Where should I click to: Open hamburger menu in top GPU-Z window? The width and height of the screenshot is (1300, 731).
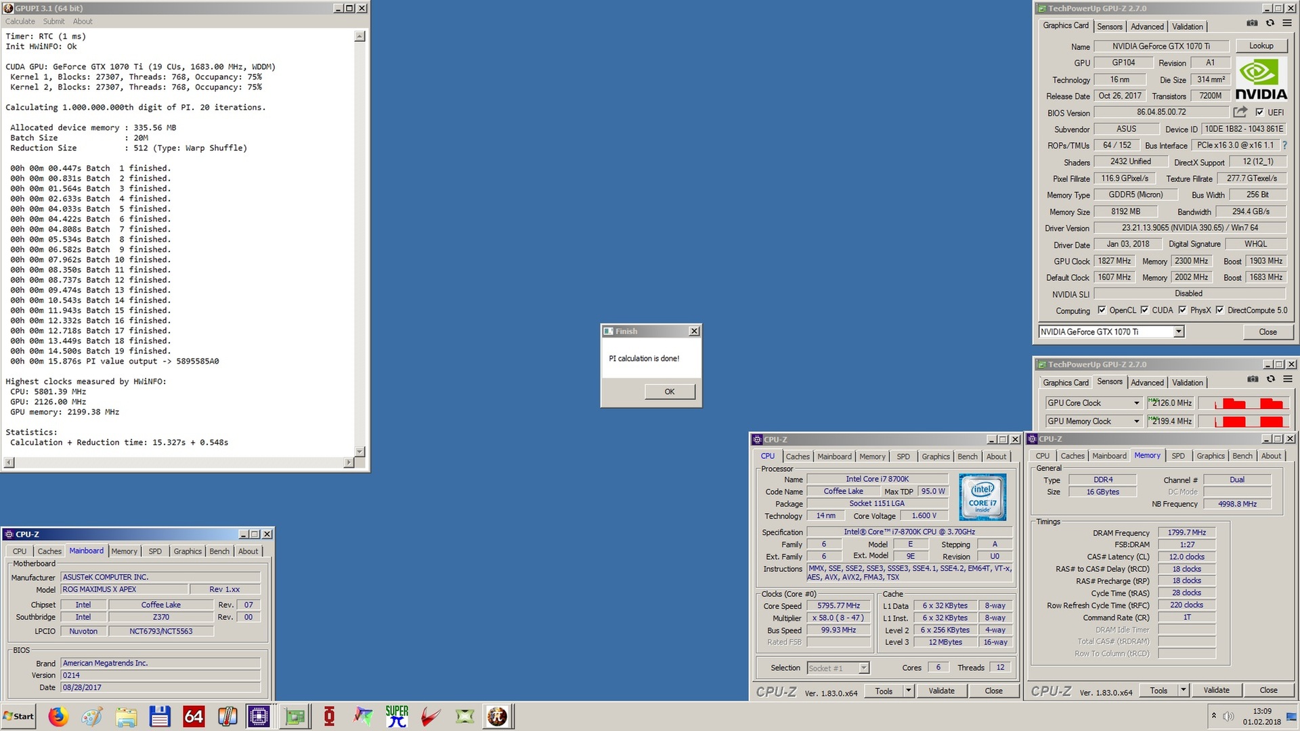[1287, 23]
